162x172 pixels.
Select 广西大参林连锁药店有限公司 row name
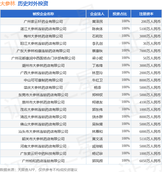click(43, 73)
